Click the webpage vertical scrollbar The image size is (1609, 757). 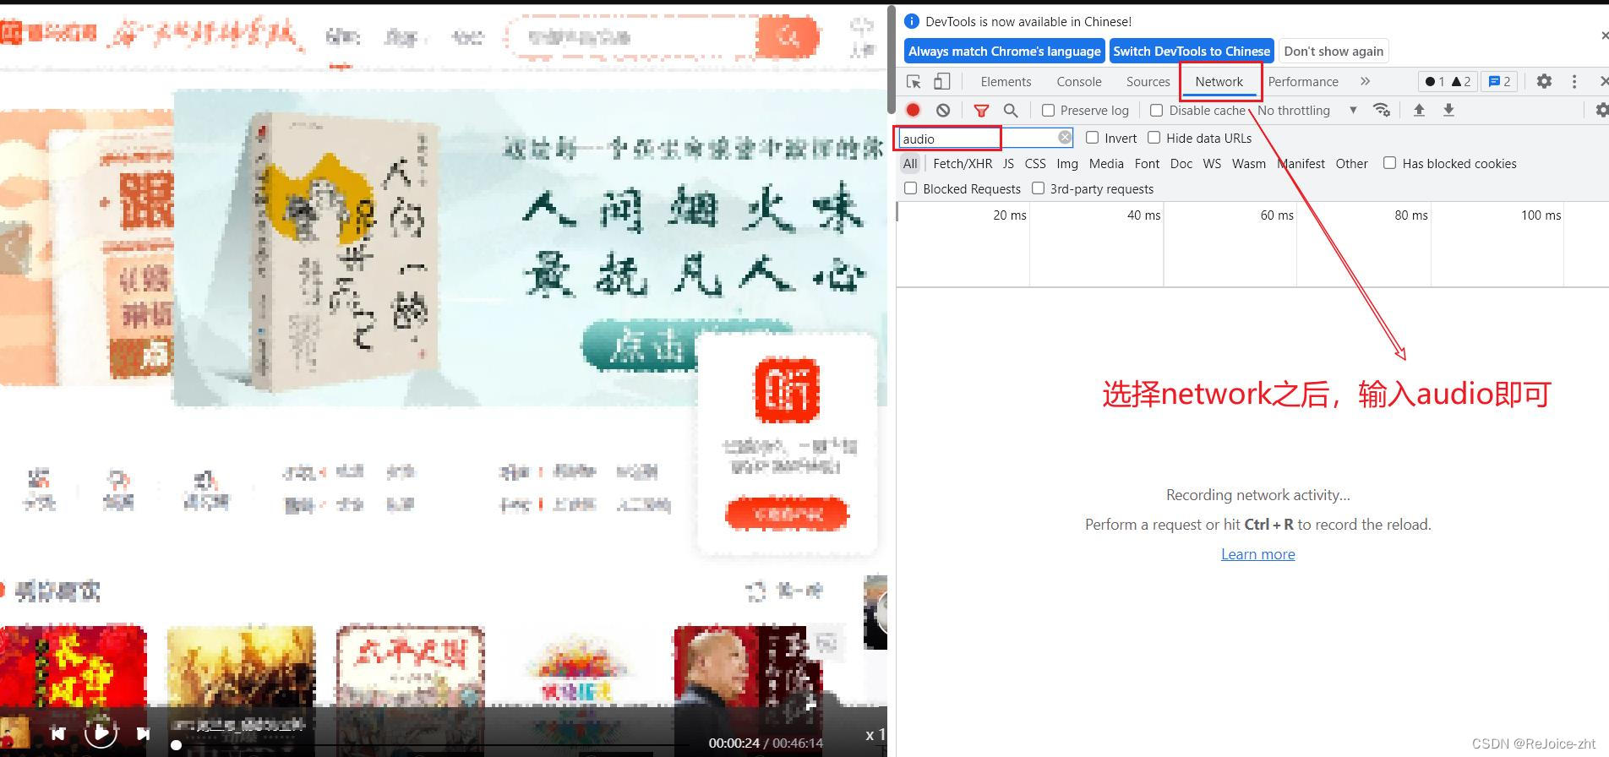pyautogui.click(x=891, y=59)
